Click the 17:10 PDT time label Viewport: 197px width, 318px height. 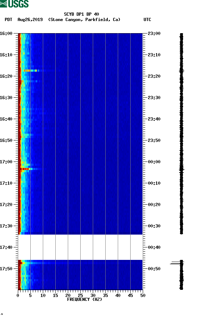pos(6,183)
